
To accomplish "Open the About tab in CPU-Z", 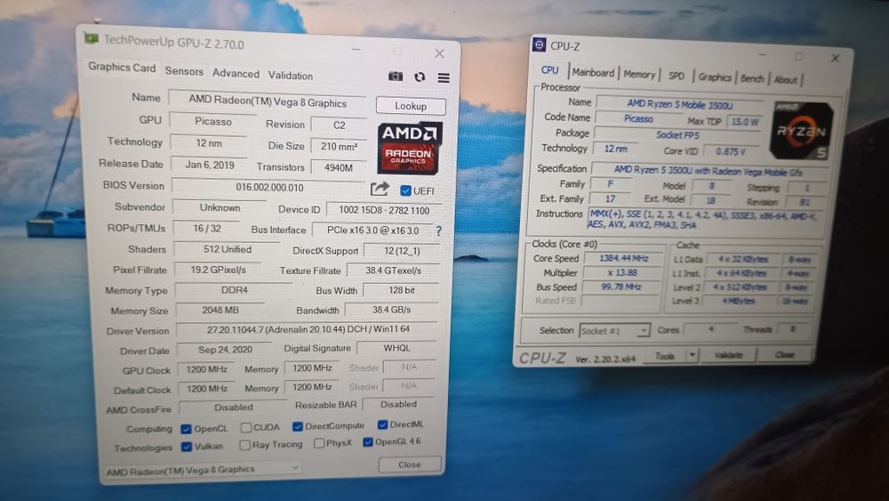I will pos(785,80).
